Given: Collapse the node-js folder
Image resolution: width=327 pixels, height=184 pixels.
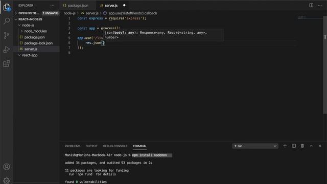Looking at the screenshot, I should tap(28, 25).
